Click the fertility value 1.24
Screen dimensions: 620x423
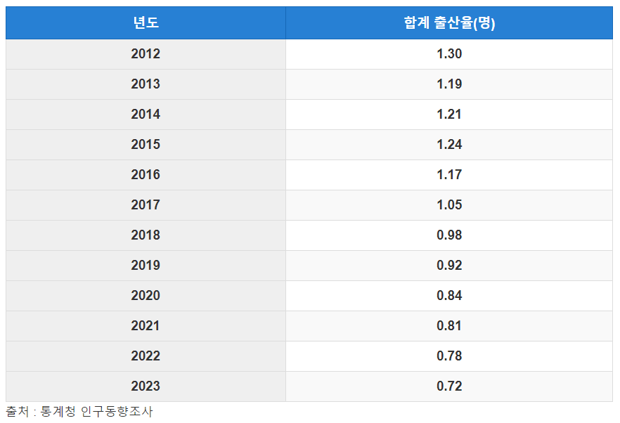coord(449,145)
